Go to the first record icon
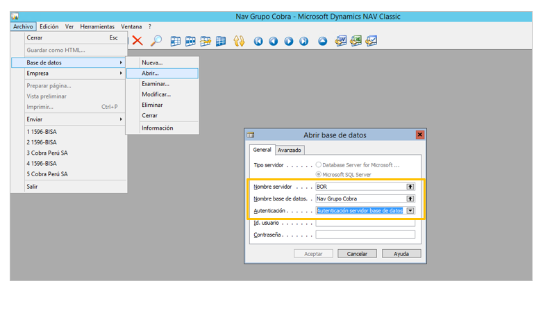Image resolution: width=543 pixels, height=315 pixels. coord(258,41)
